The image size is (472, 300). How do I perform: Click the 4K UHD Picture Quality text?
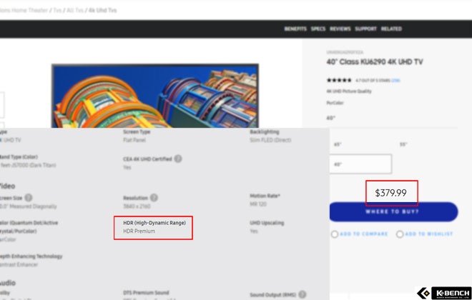point(349,91)
